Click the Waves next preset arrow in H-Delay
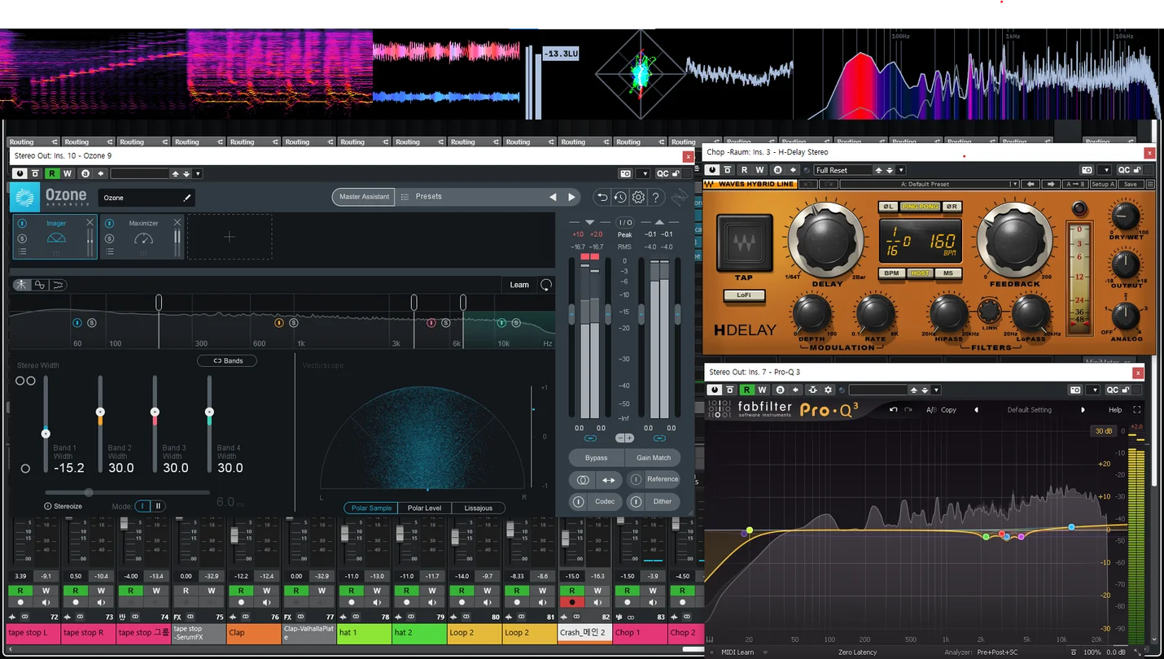1164x659 pixels. pyautogui.click(x=1051, y=184)
